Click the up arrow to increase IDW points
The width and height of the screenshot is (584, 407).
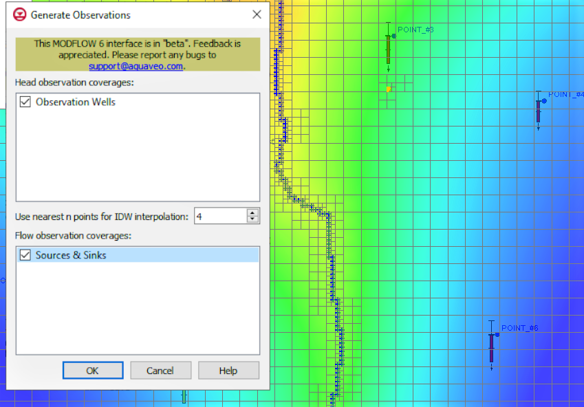pos(252,212)
